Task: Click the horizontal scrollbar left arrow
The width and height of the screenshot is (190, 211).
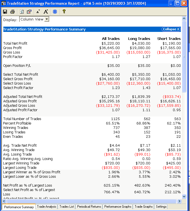Action: 4,201
